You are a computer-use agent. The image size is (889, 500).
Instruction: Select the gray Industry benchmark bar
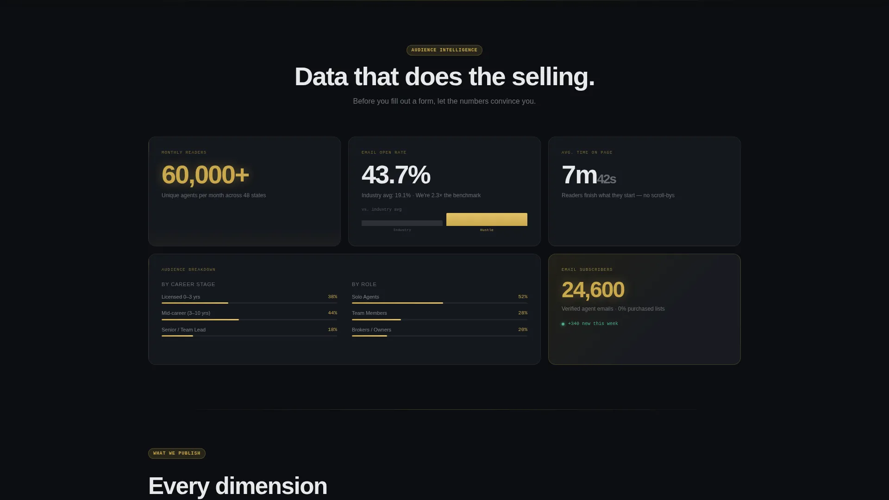click(402, 223)
